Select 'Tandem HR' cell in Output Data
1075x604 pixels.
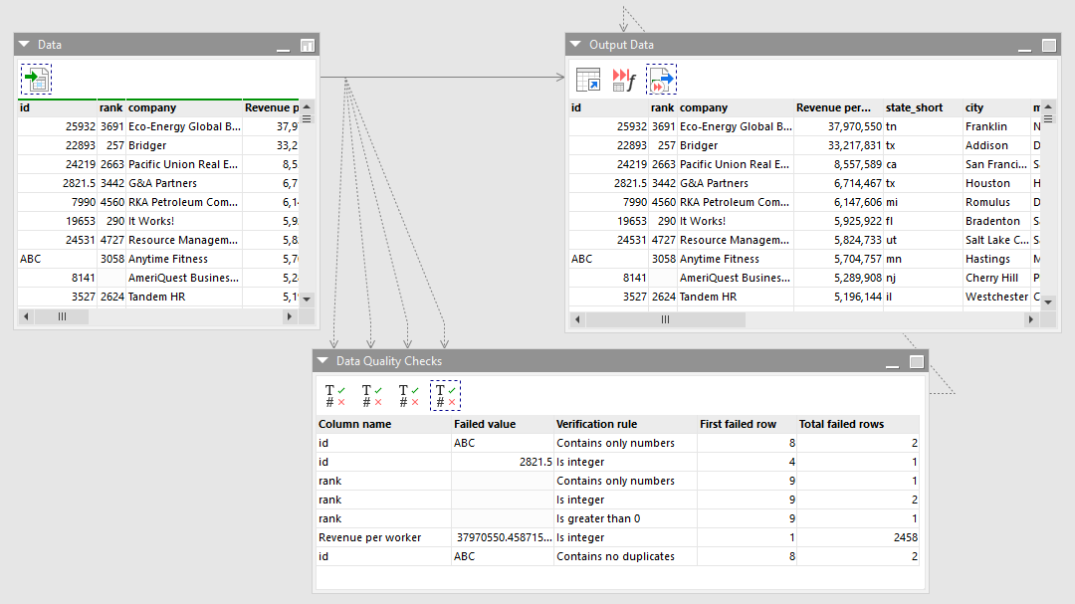click(x=735, y=297)
